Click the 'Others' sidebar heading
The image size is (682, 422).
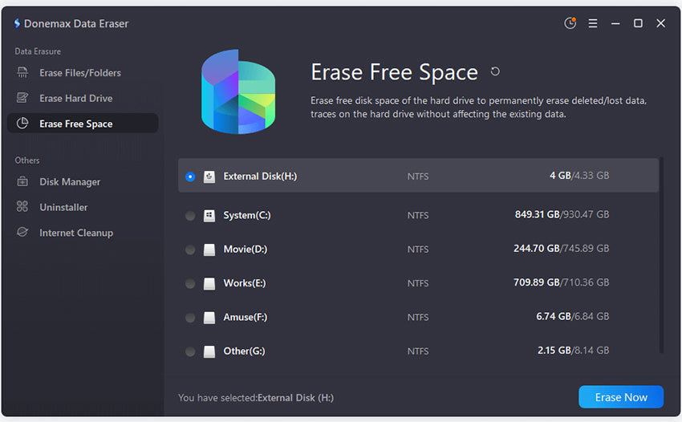point(27,160)
